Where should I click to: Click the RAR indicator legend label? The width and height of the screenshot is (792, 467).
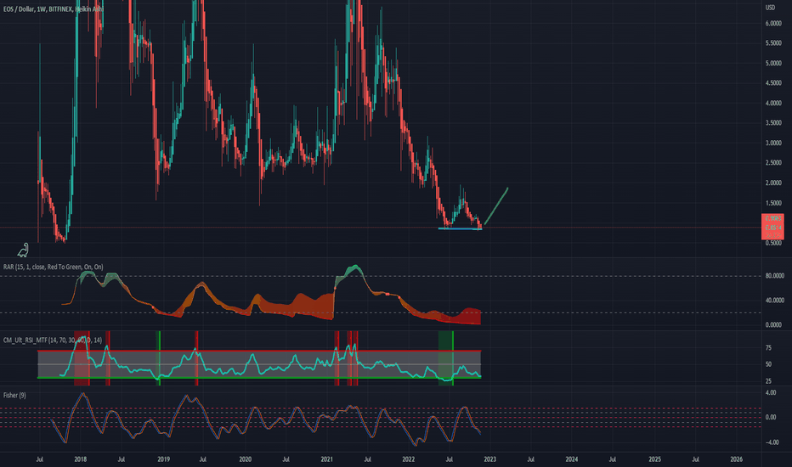[x=53, y=267]
